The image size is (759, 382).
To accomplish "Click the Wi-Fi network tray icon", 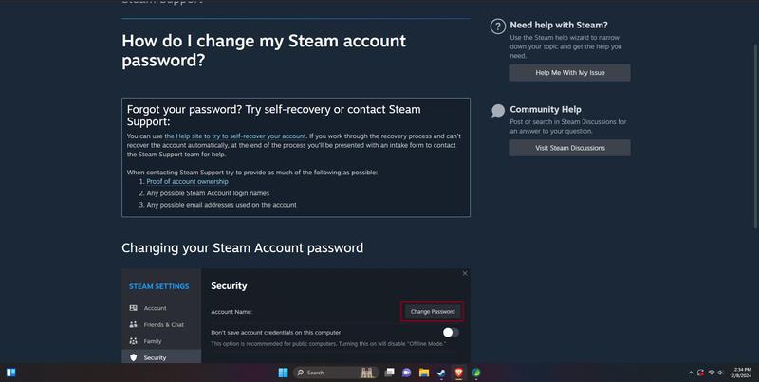I will click(x=712, y=373).
